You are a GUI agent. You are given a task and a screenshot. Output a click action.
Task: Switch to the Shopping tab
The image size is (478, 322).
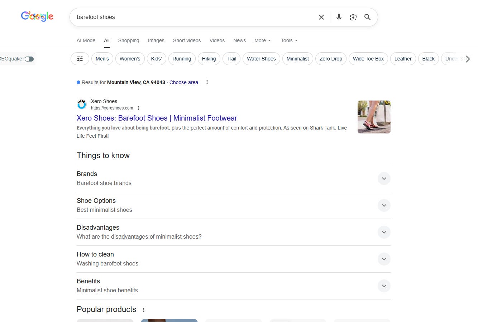129,40
